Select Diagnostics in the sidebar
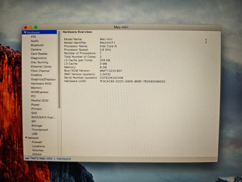 pos(39,58)
